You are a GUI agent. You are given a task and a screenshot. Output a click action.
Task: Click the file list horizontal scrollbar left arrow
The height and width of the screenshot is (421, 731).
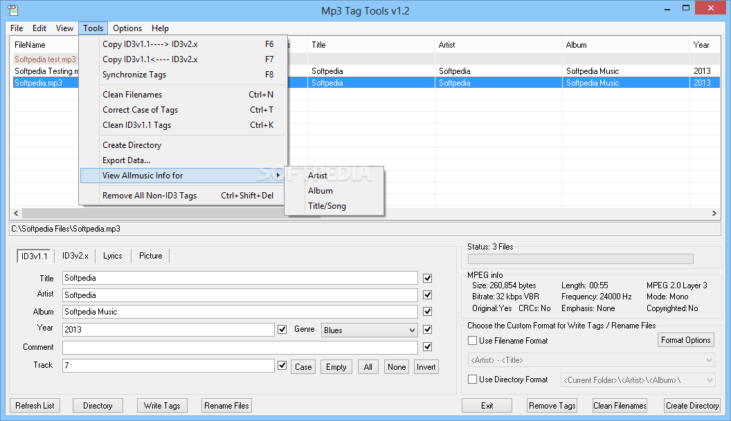16,214
